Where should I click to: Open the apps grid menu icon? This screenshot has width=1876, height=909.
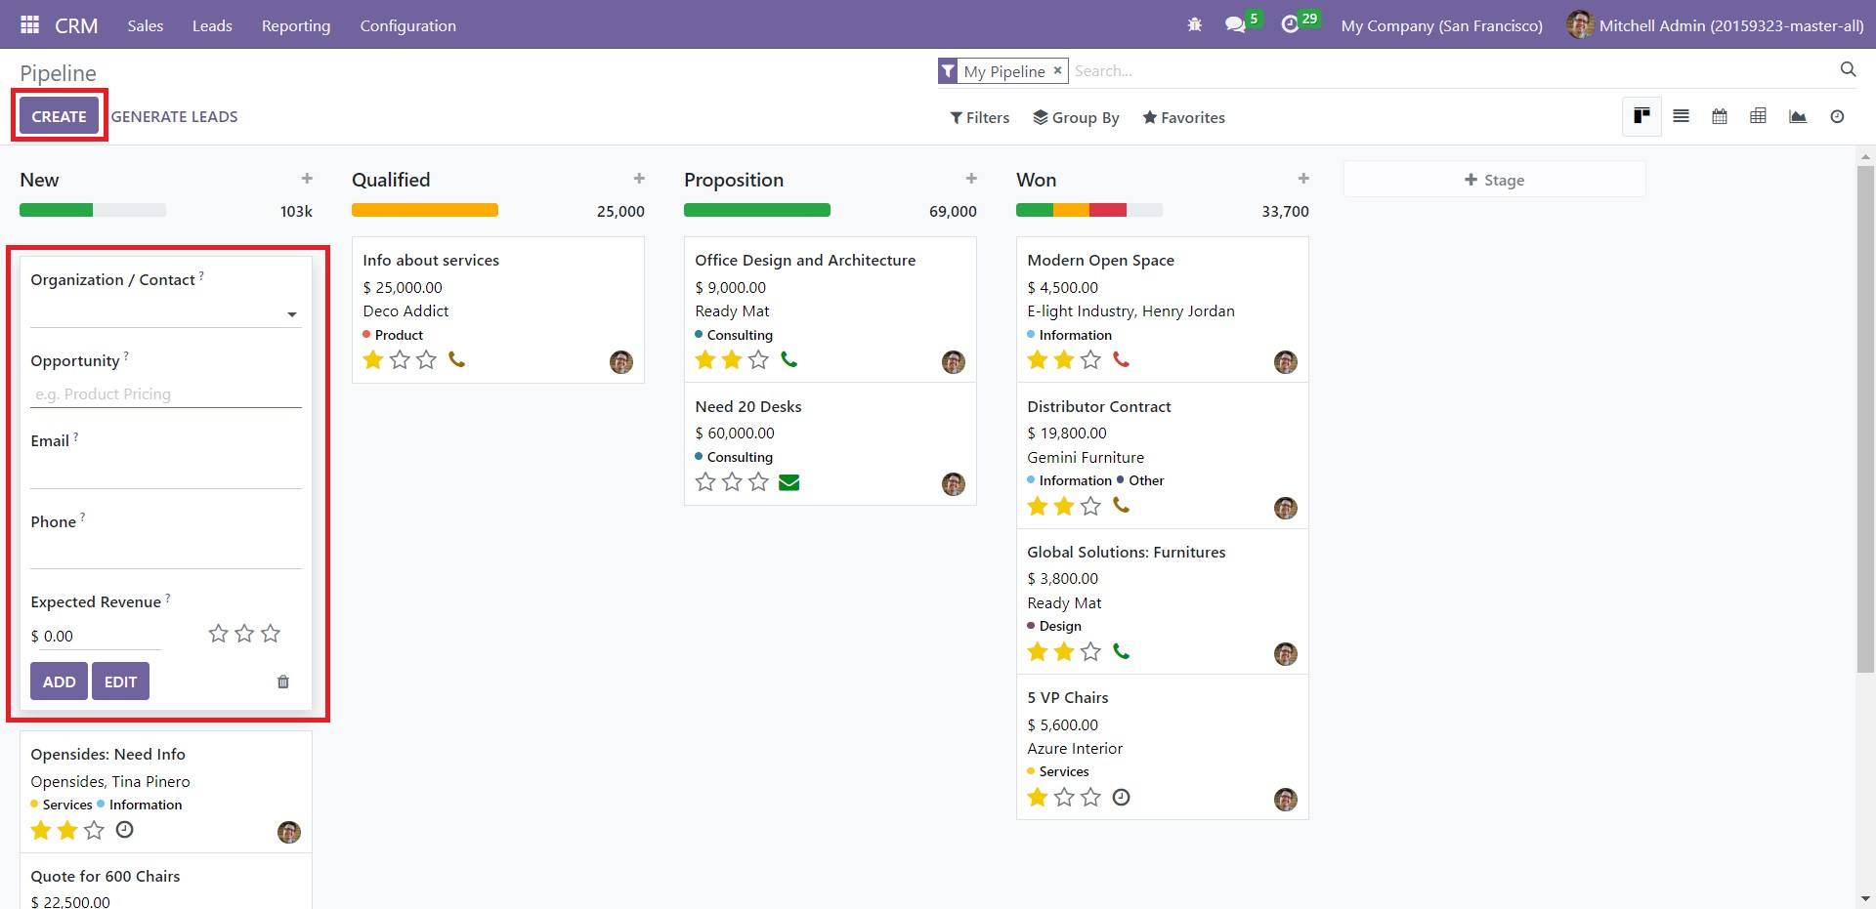click(x=29, y=25)
